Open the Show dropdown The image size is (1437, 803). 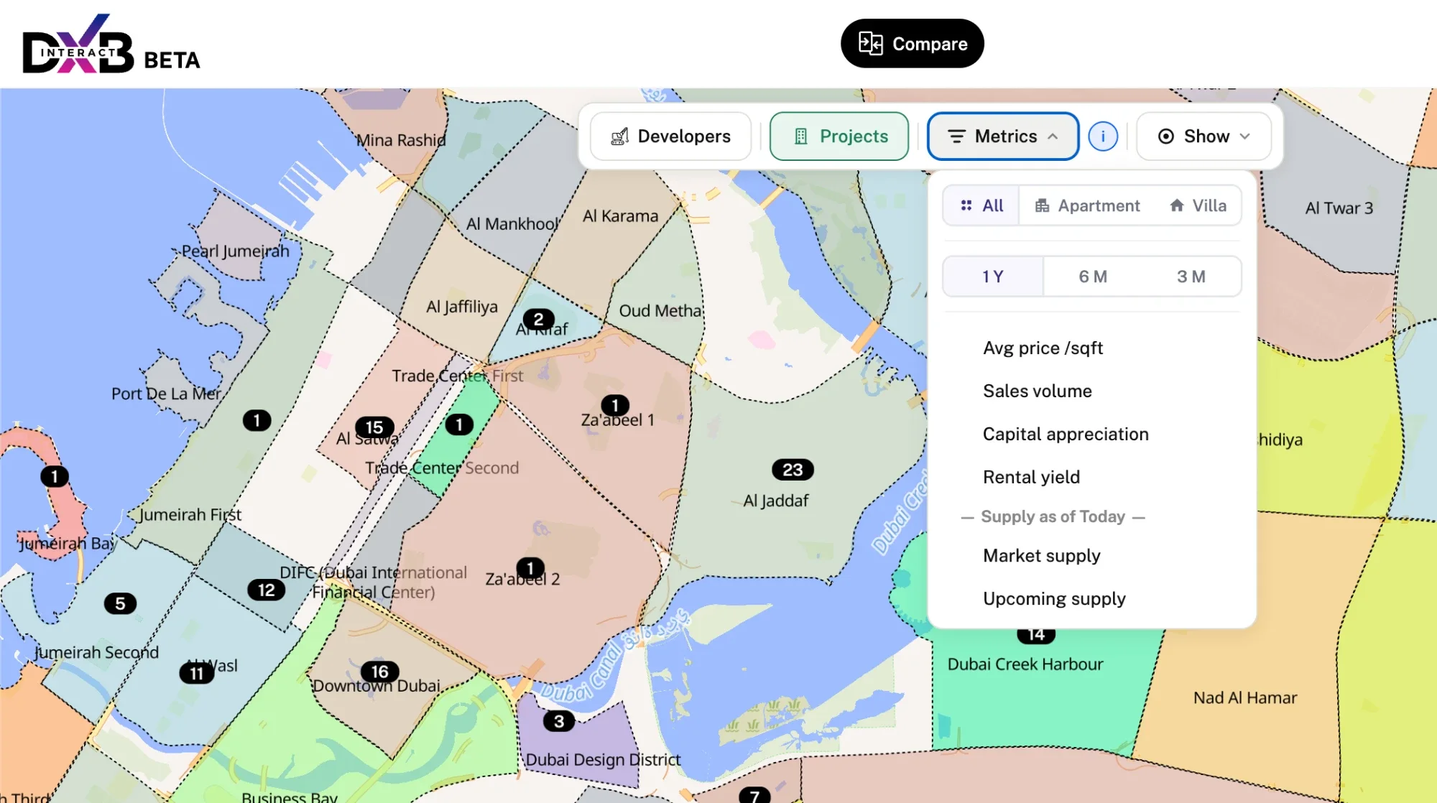click(x=1204, y=136)
